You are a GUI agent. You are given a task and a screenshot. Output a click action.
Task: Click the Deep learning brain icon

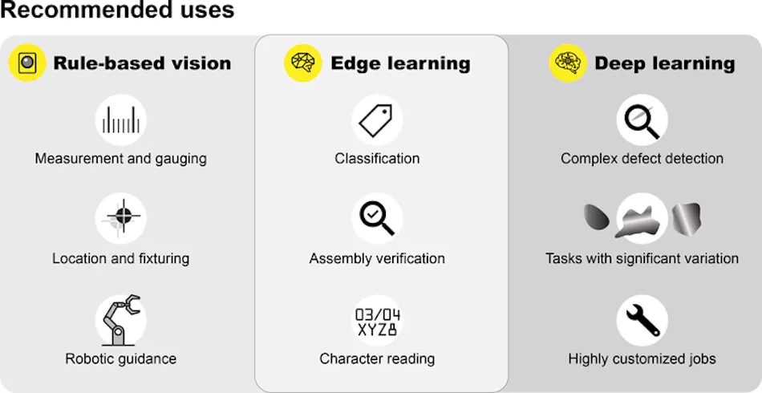(568, 63)
